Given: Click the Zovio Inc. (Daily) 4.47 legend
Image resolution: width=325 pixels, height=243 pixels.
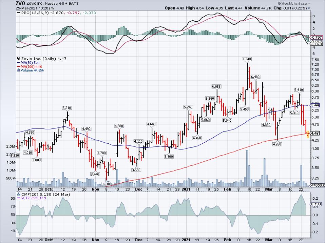Looking at the screenshot, I should 41,59.
